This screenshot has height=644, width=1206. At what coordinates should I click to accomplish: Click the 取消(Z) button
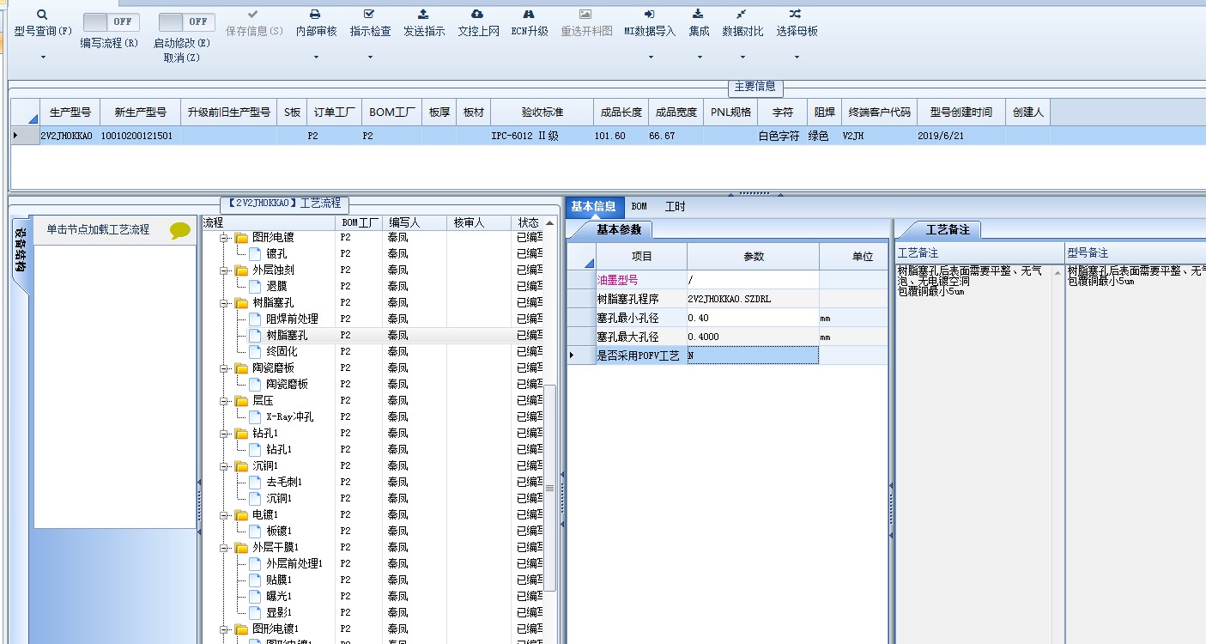(182, 58)
